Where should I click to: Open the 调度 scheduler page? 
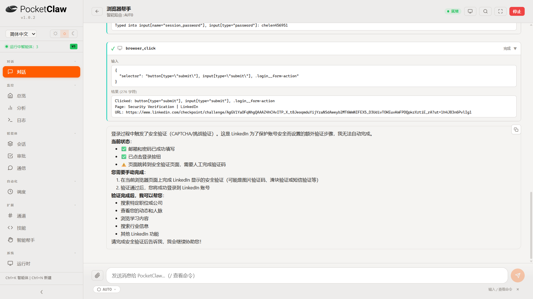(x=41, y=192)
